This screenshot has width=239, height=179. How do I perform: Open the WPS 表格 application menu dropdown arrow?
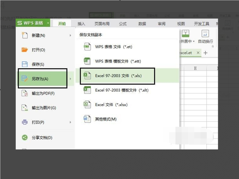click(x=48, y=23)
